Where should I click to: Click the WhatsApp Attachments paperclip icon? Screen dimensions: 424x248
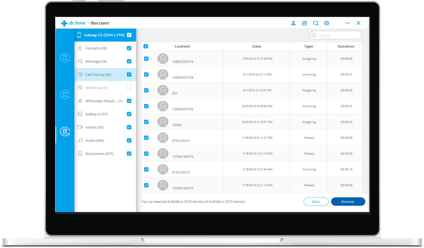pos(80,101)
